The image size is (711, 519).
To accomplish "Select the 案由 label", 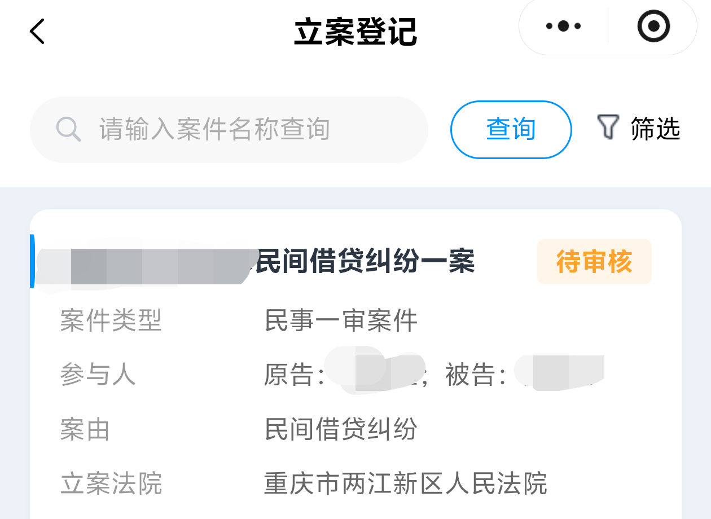I will click(x=85, y=430).
